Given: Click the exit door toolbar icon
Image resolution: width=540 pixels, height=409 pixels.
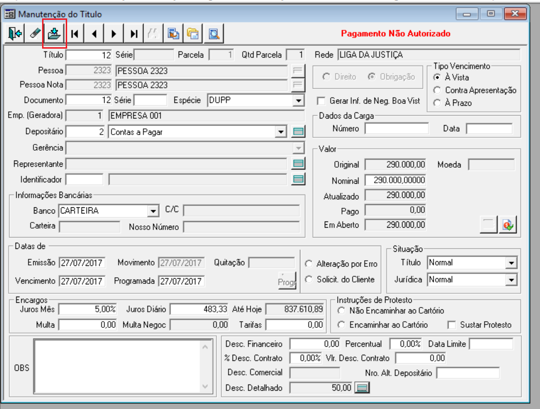Looking at the screenshot, I should coord(15,34).
